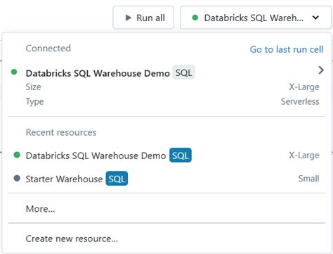Screen dimensions: 333x254
Task: Choose recent Databricks SQL Warehouse Demo resource
Action: click(x=166, y=155)
